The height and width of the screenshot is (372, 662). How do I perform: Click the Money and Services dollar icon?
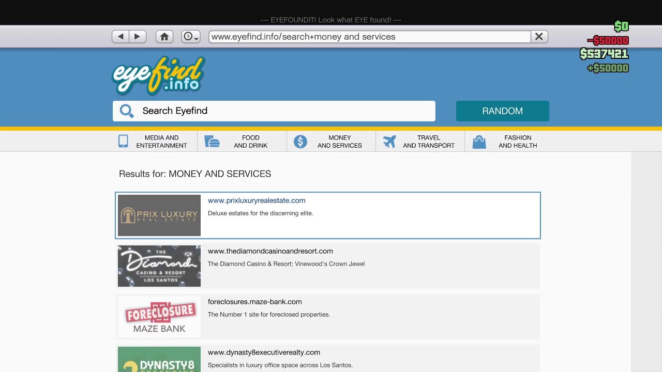[300, 142]
